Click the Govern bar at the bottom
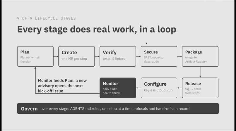Viewport: 236px width, 131px height. (x=118, y=108)
